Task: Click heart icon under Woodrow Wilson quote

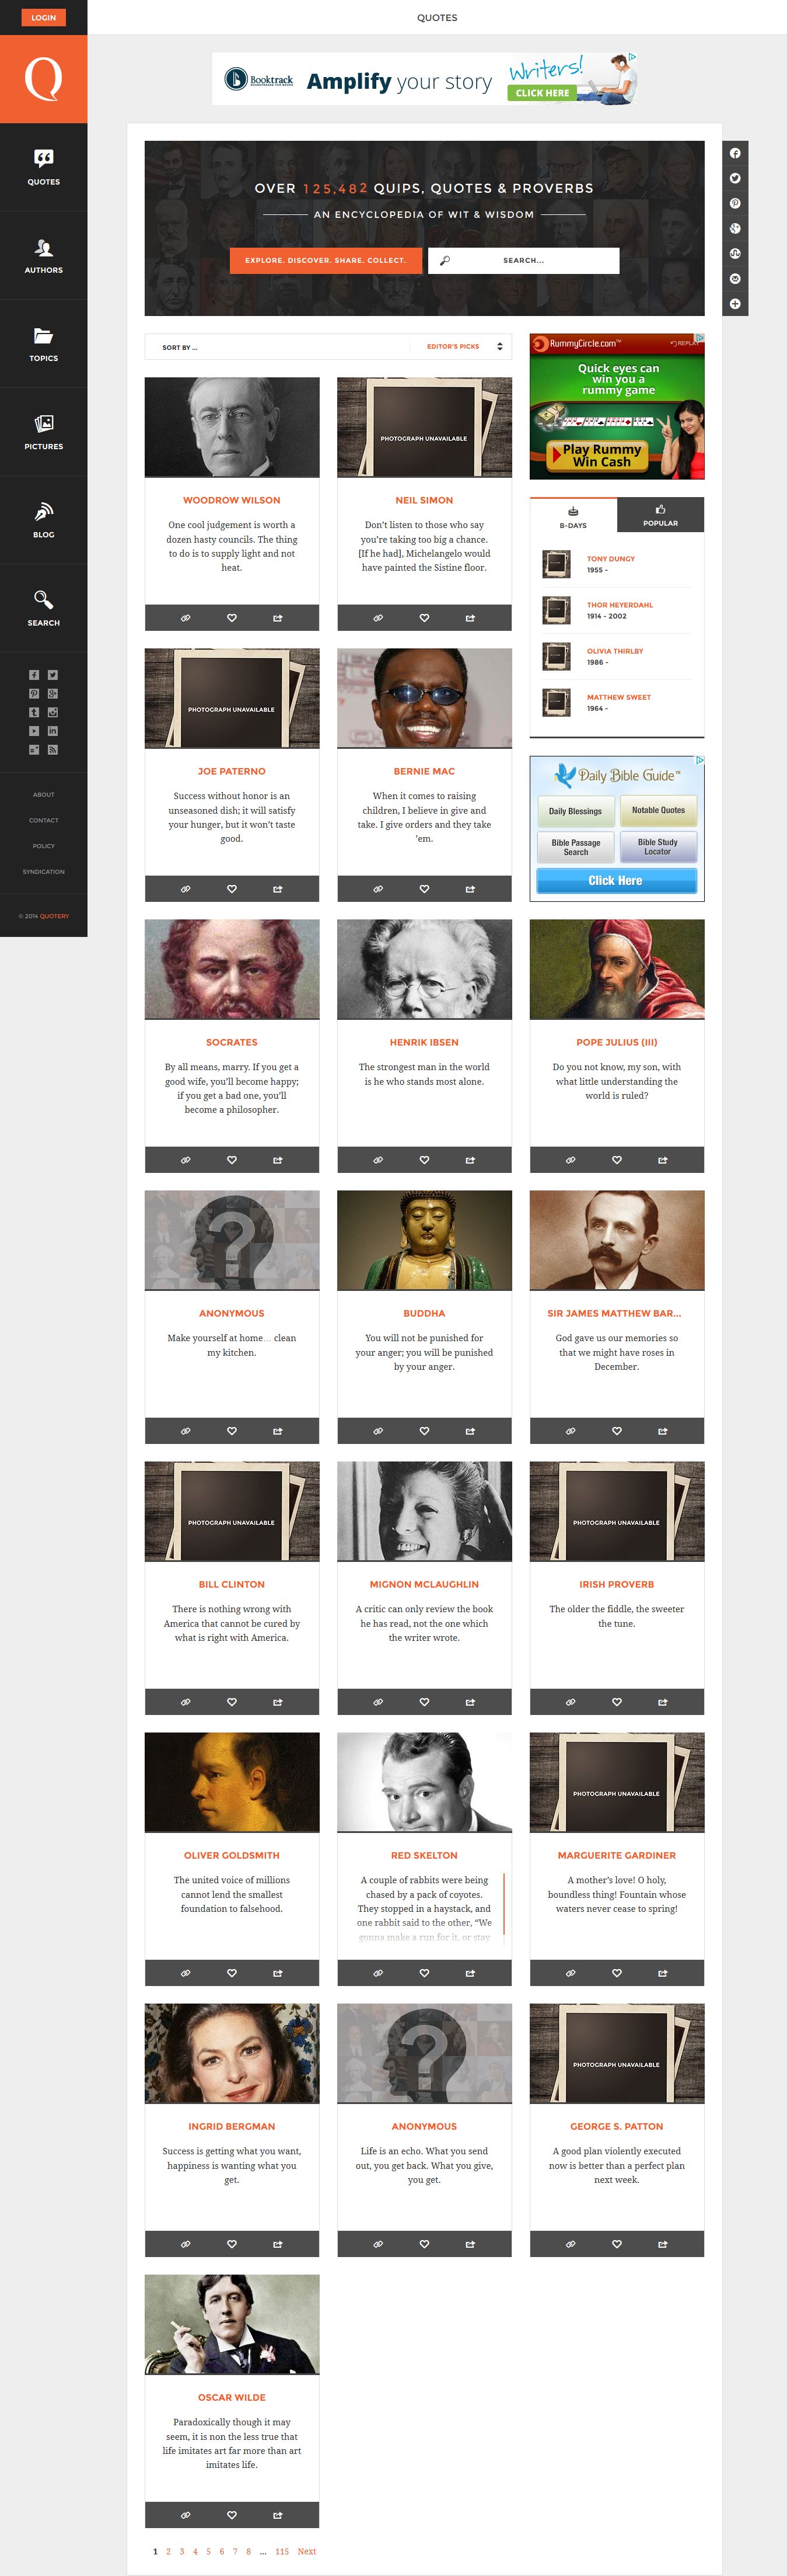Action: [232, 618]
